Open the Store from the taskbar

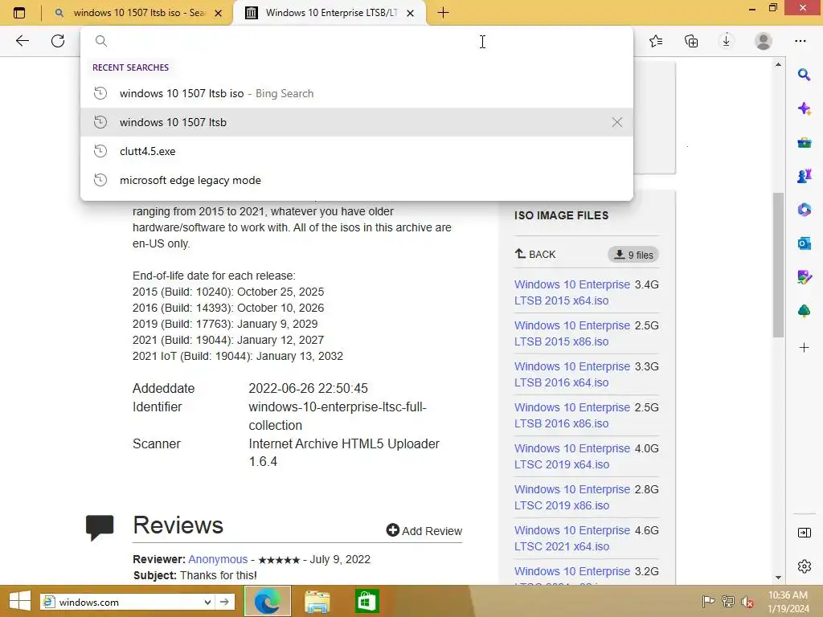366,601
